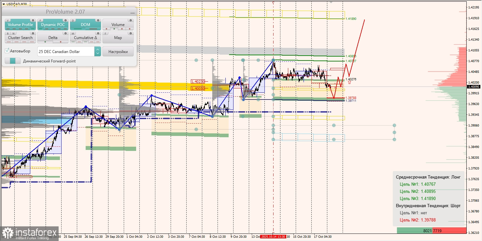The height and width of the screenshot is (241, 482).
Task: Uncheck the Автовыбор checkbox
Action: (x=7, y=51)
